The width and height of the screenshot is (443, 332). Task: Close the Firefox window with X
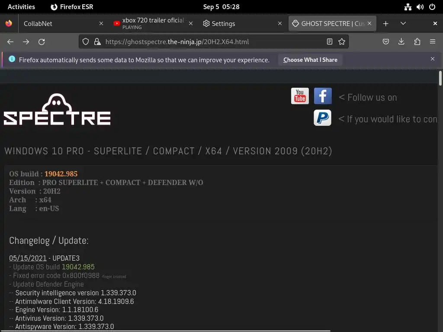(435, 23)
